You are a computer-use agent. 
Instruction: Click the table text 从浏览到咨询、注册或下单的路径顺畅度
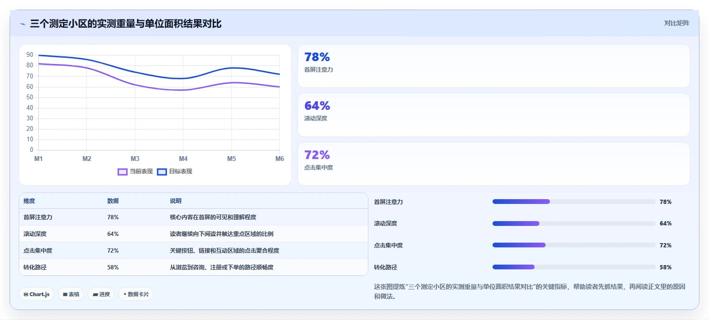[x=222, y=267]
